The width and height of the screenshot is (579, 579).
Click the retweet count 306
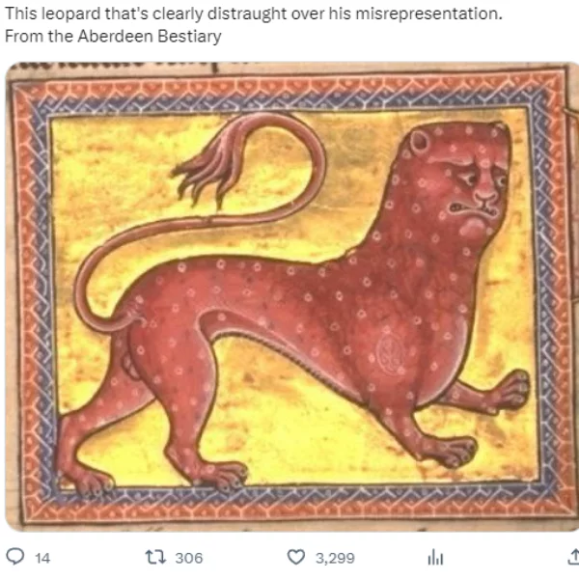[x=189, y=558]
